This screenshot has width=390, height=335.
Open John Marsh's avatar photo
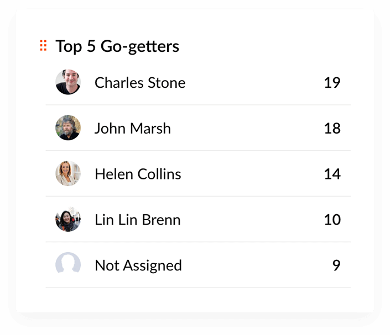[x=68, y=128]
